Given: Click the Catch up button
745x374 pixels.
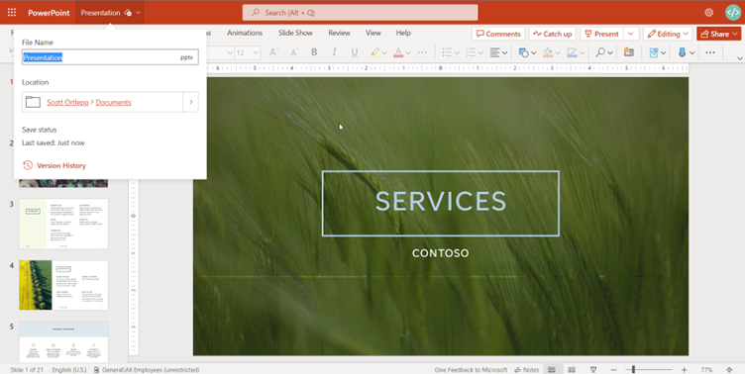Looking at the screenshot, I should click(552, 34).
